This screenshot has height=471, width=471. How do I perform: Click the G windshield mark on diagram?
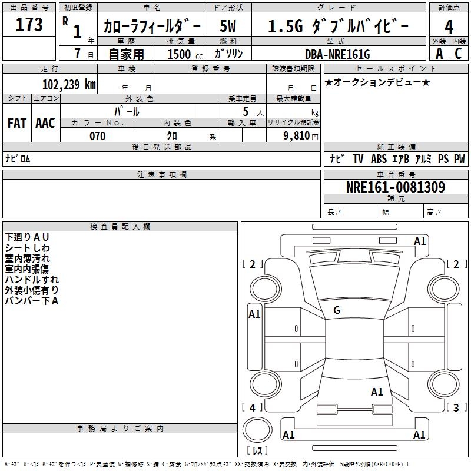coord(337,310)
